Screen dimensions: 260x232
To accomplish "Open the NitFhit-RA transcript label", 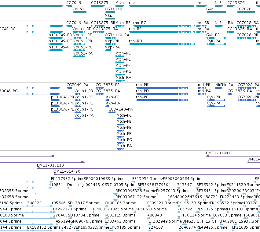I will pyautogui.click(x=224, y=23).
